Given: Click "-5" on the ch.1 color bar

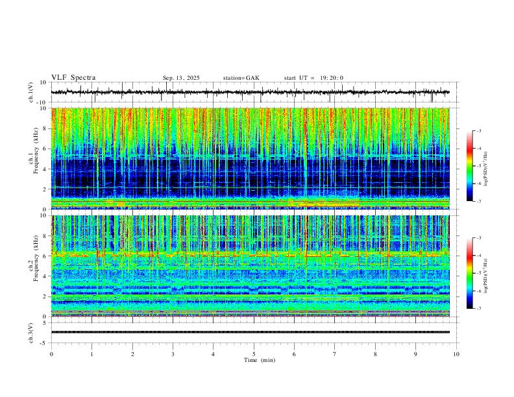Looking at the screenshot, I should point(478,166).
